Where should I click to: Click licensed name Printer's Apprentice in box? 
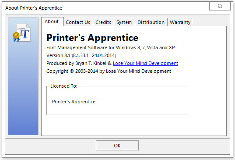(x=74, y=102)
